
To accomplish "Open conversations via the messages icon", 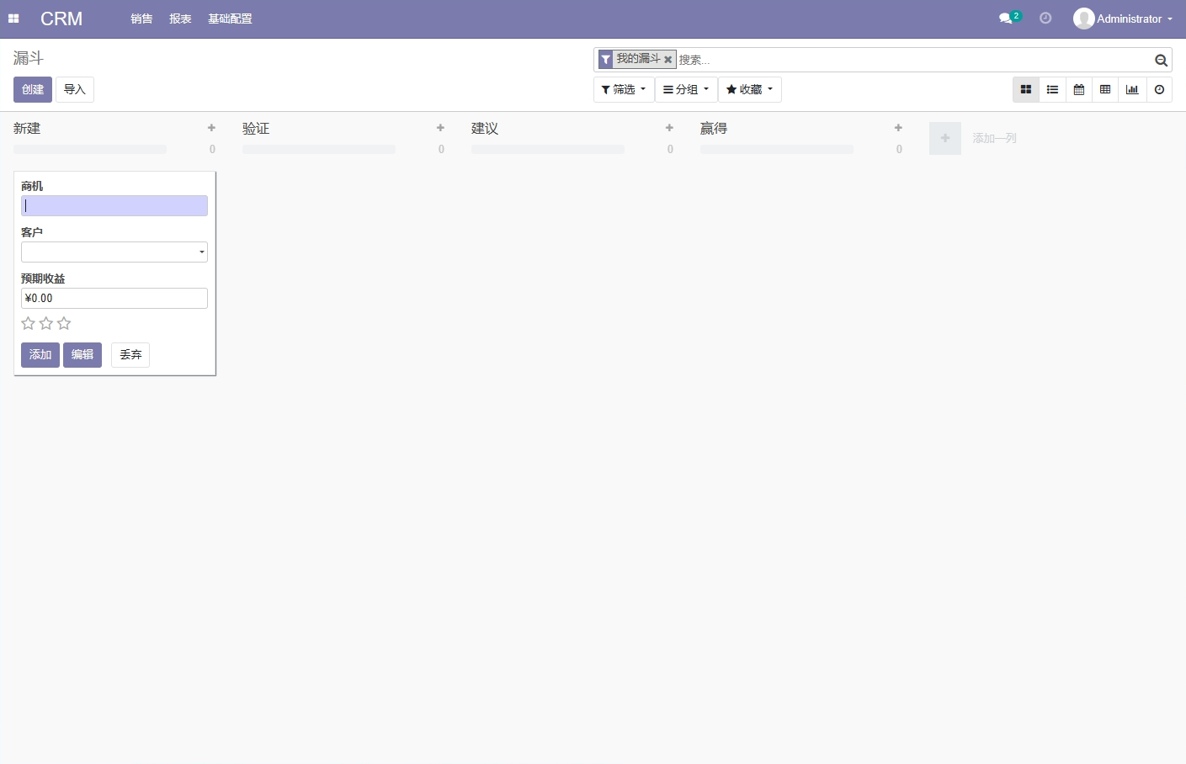I will coord(1004,18).
